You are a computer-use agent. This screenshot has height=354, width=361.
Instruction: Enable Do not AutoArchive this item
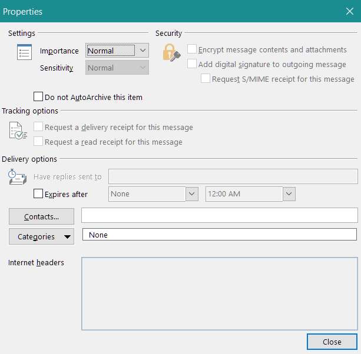click(39, 97)
